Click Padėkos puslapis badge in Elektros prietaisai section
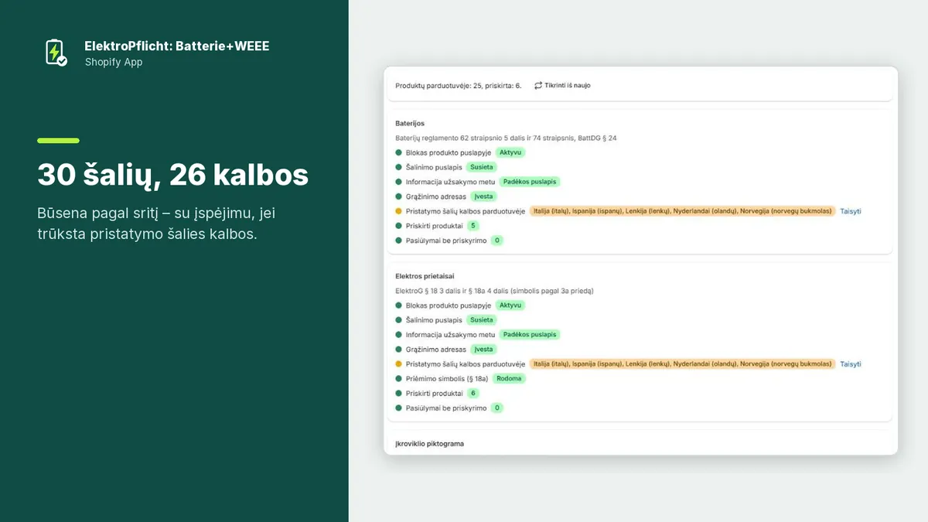 pyautogui.click(x=530, y=335)
